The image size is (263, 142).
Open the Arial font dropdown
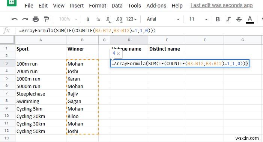(163, 19)
